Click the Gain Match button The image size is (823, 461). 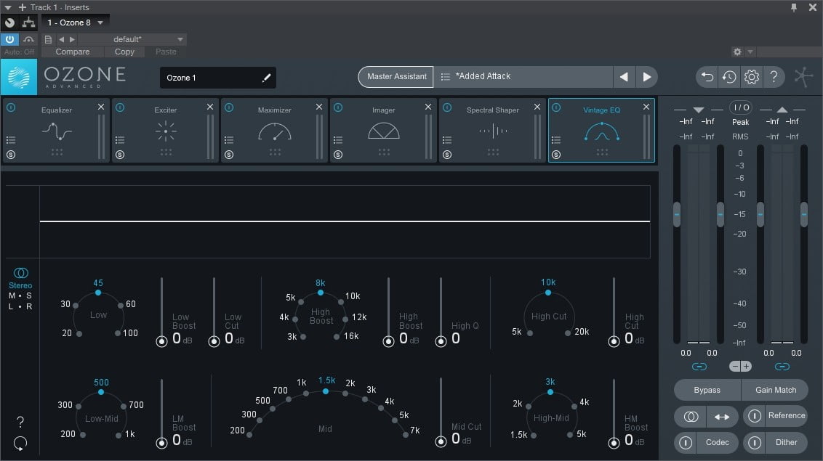pos(775,390)
